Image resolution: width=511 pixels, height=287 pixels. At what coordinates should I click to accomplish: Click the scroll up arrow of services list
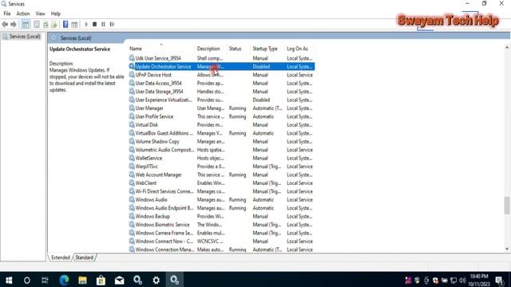[x=507, y=48]
